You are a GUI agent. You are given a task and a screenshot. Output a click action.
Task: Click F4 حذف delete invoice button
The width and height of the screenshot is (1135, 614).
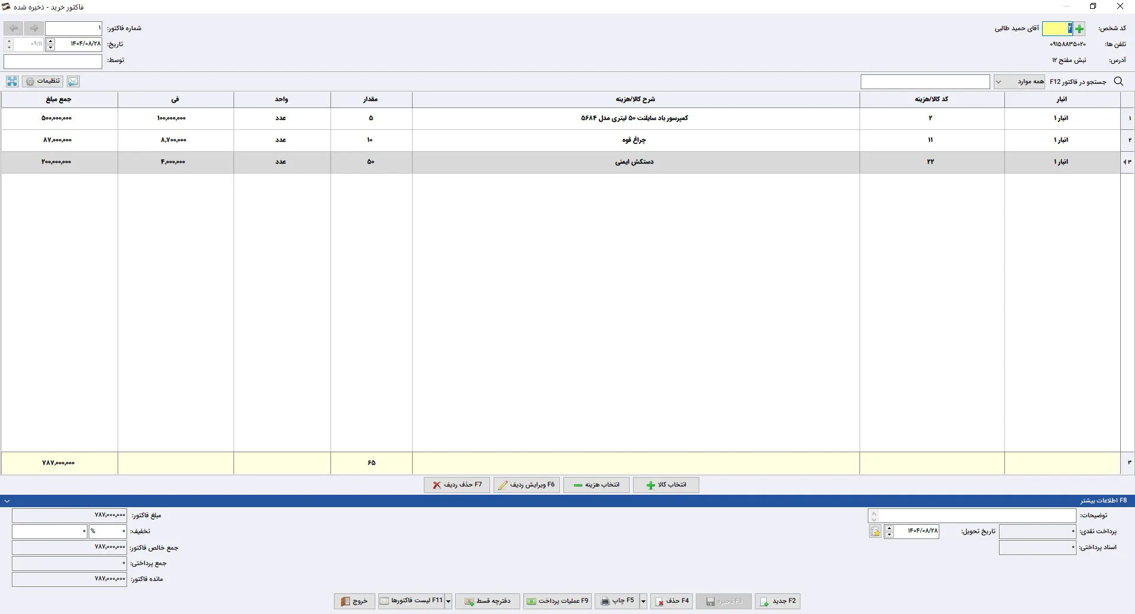click(x=672, y=601)
